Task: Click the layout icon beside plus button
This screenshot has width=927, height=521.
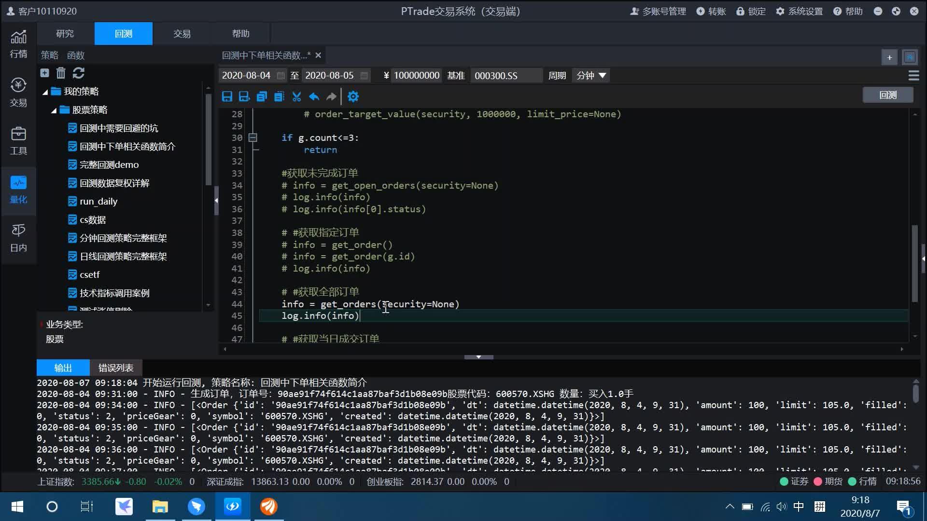Action: pyautogui.click(x=910, y=57)
